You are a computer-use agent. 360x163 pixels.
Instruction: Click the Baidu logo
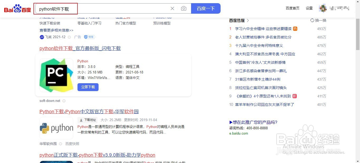tap(17, 9)
